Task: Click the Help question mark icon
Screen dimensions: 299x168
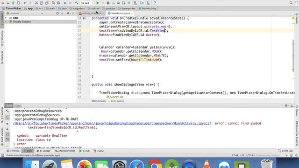Action: (155, 3)
